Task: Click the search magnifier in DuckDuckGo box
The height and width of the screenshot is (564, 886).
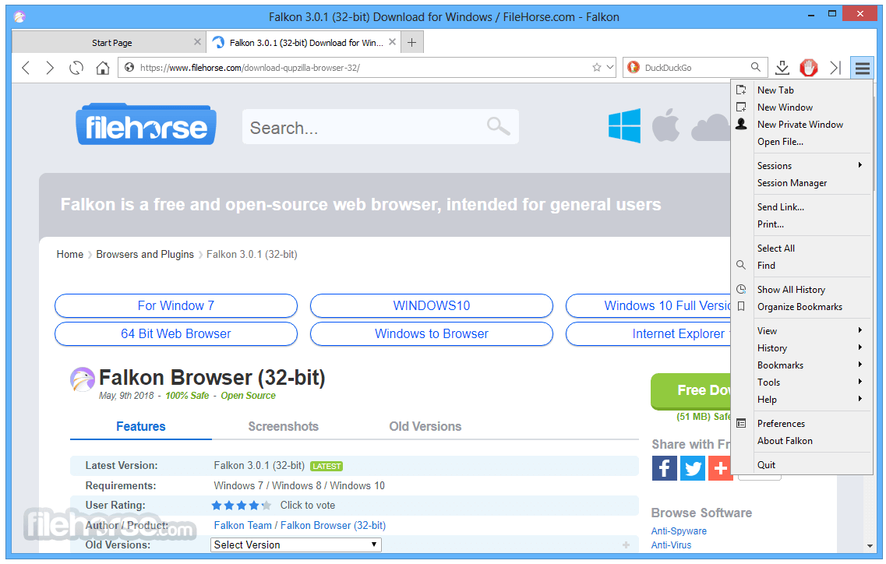Action: click(755, 67)
